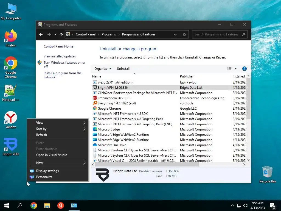281x211 pixels.
Task: Click the horizontal scrollbar right arrow
Action: (244, 164)
